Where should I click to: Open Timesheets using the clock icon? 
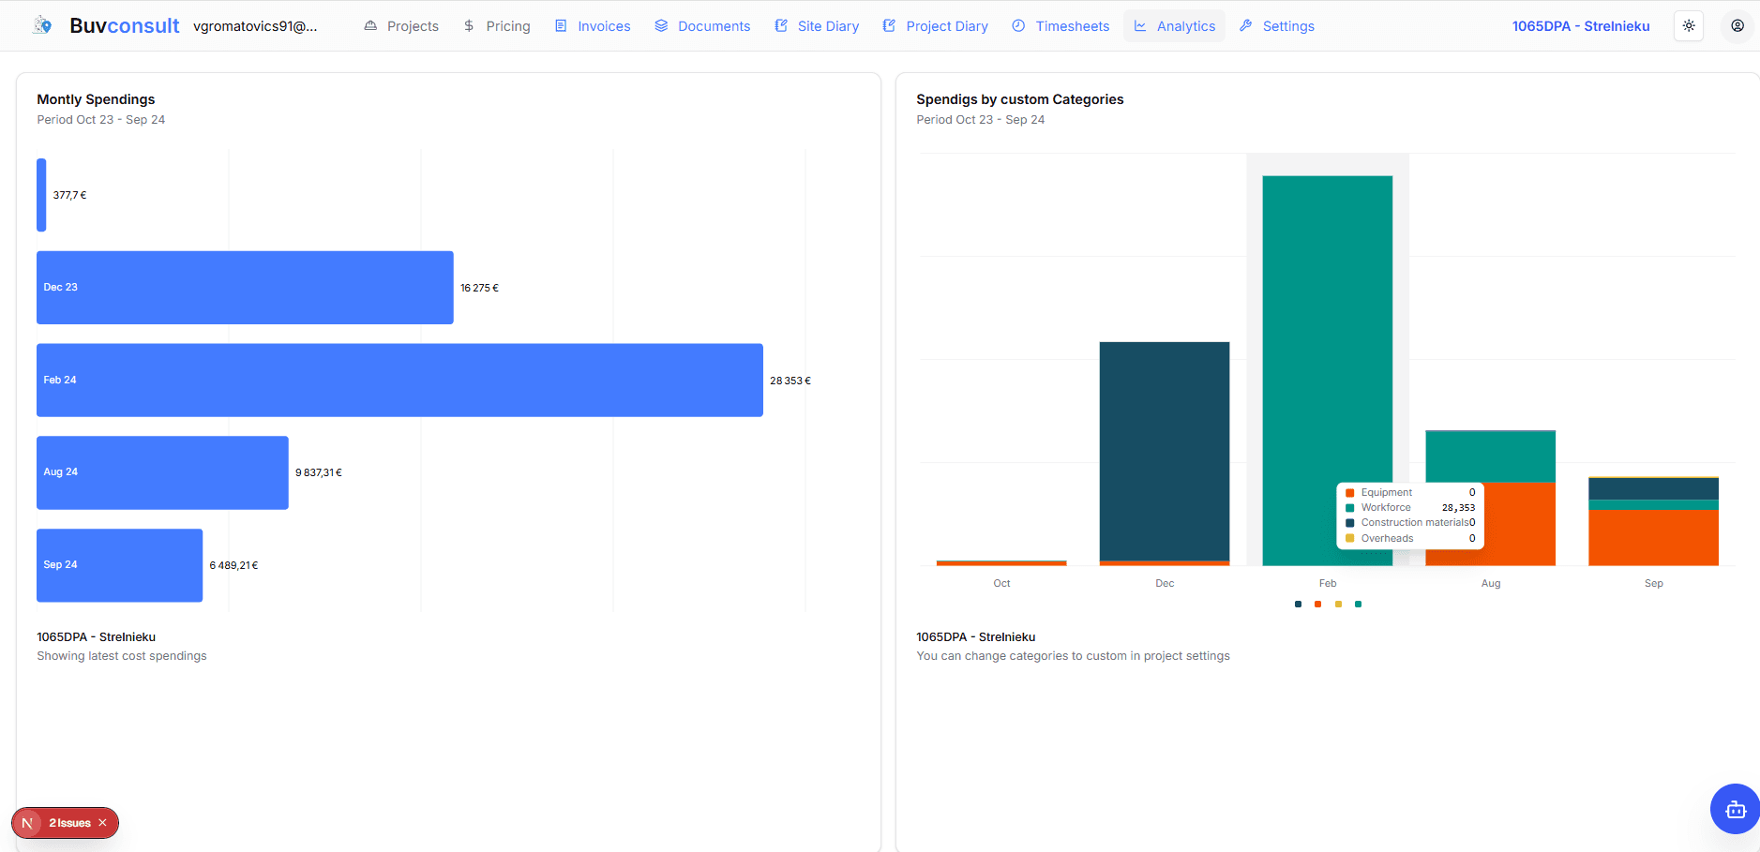pyautogui.click(x=1017, y=25)
